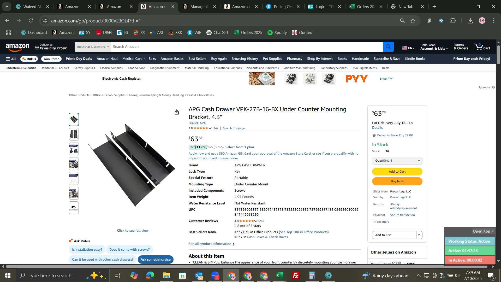Select the last APG logo thumbnail

click(x=74, y=208)
